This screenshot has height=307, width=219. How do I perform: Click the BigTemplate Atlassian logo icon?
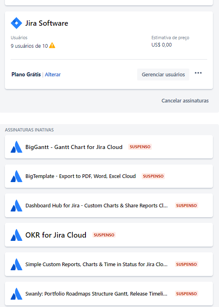[16, 176]
